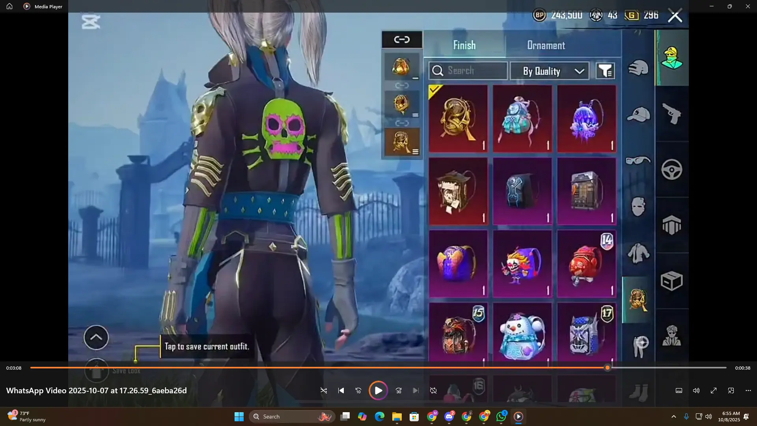Show hidden system tray icons
Viewport: 757px width, 426px height.
coord(674,417)
